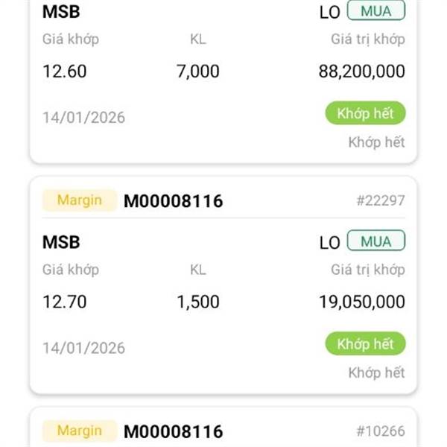This screenshot has height=447, width=447.
Task: Tap the MUA badge on first MSB order
Action: click(x=375, y=10)
